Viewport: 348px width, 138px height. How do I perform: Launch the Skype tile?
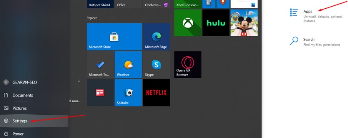(x=156, y=65)
